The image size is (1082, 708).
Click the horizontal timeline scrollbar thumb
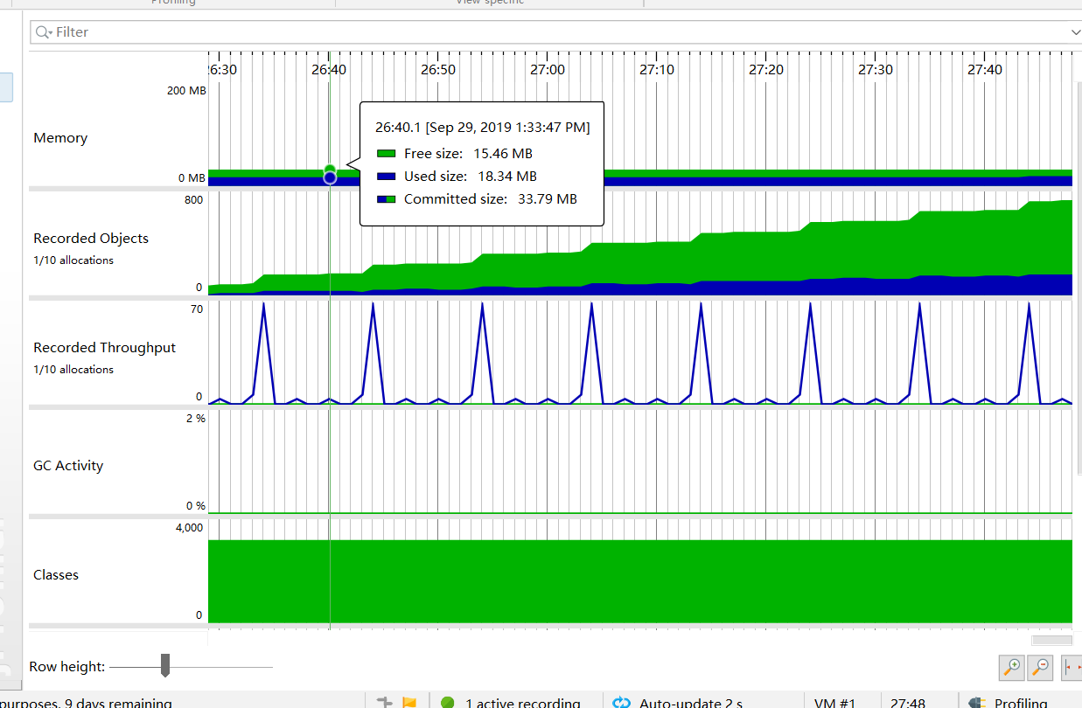[1051, 639]
